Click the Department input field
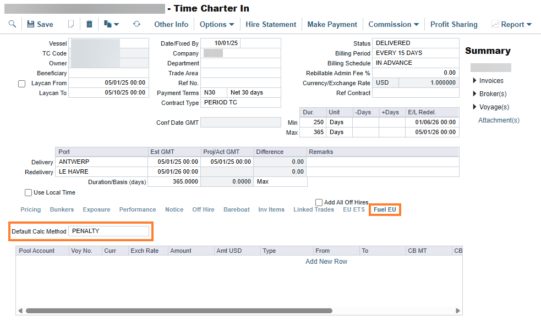This screenshot has height=327, width=541. coord(241,63)
